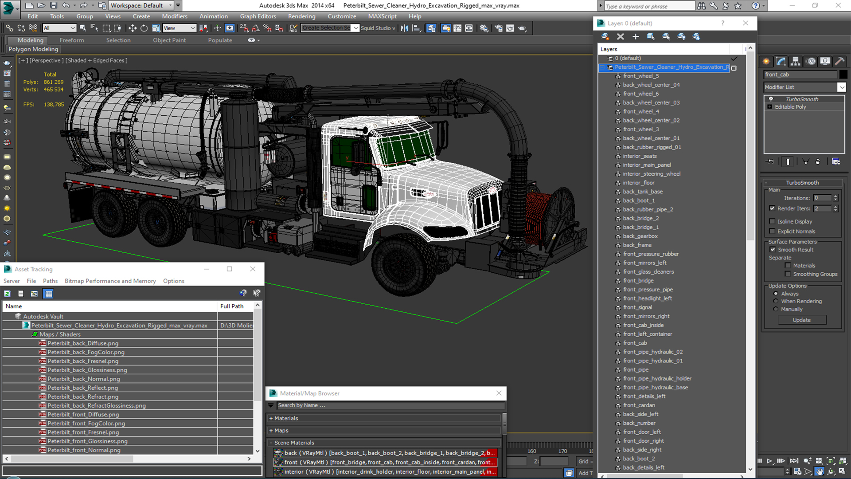Click the Select and Move tool

132,28
